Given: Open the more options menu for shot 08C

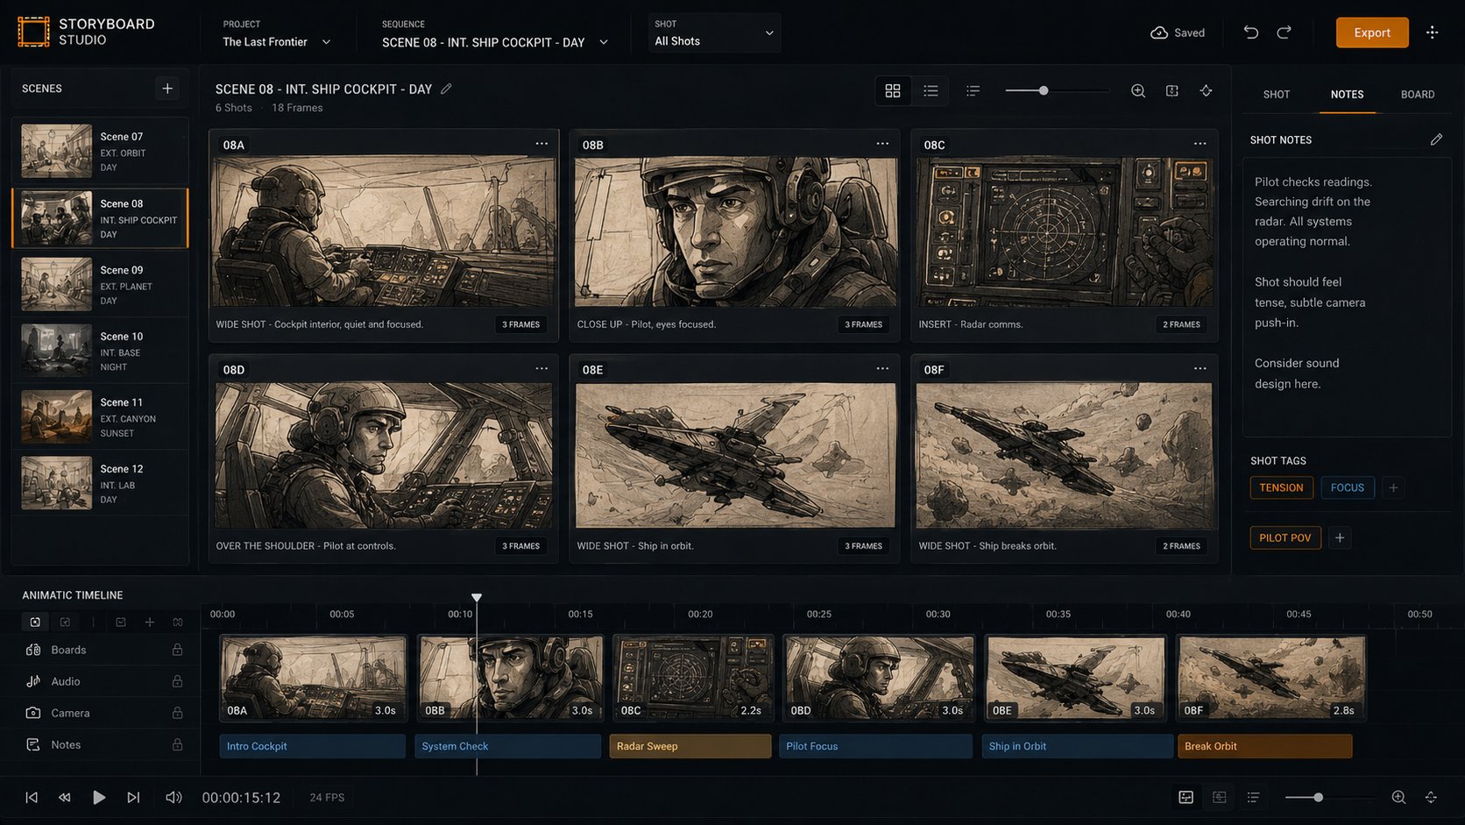Looking at the screenshot, I should [1200, 144].
